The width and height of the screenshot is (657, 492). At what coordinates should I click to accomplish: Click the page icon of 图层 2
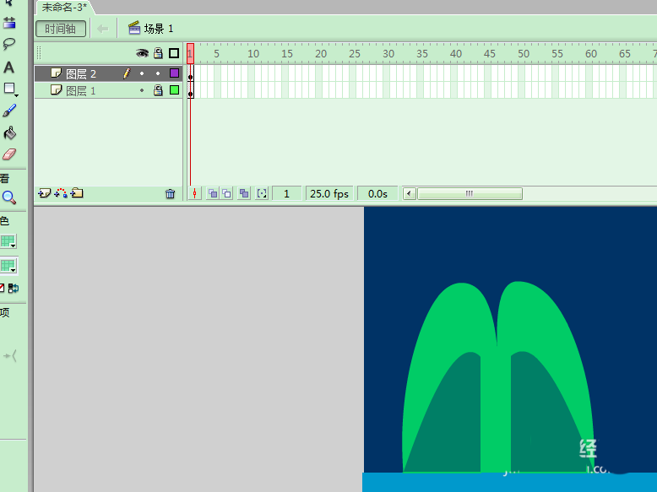point(56,73)
